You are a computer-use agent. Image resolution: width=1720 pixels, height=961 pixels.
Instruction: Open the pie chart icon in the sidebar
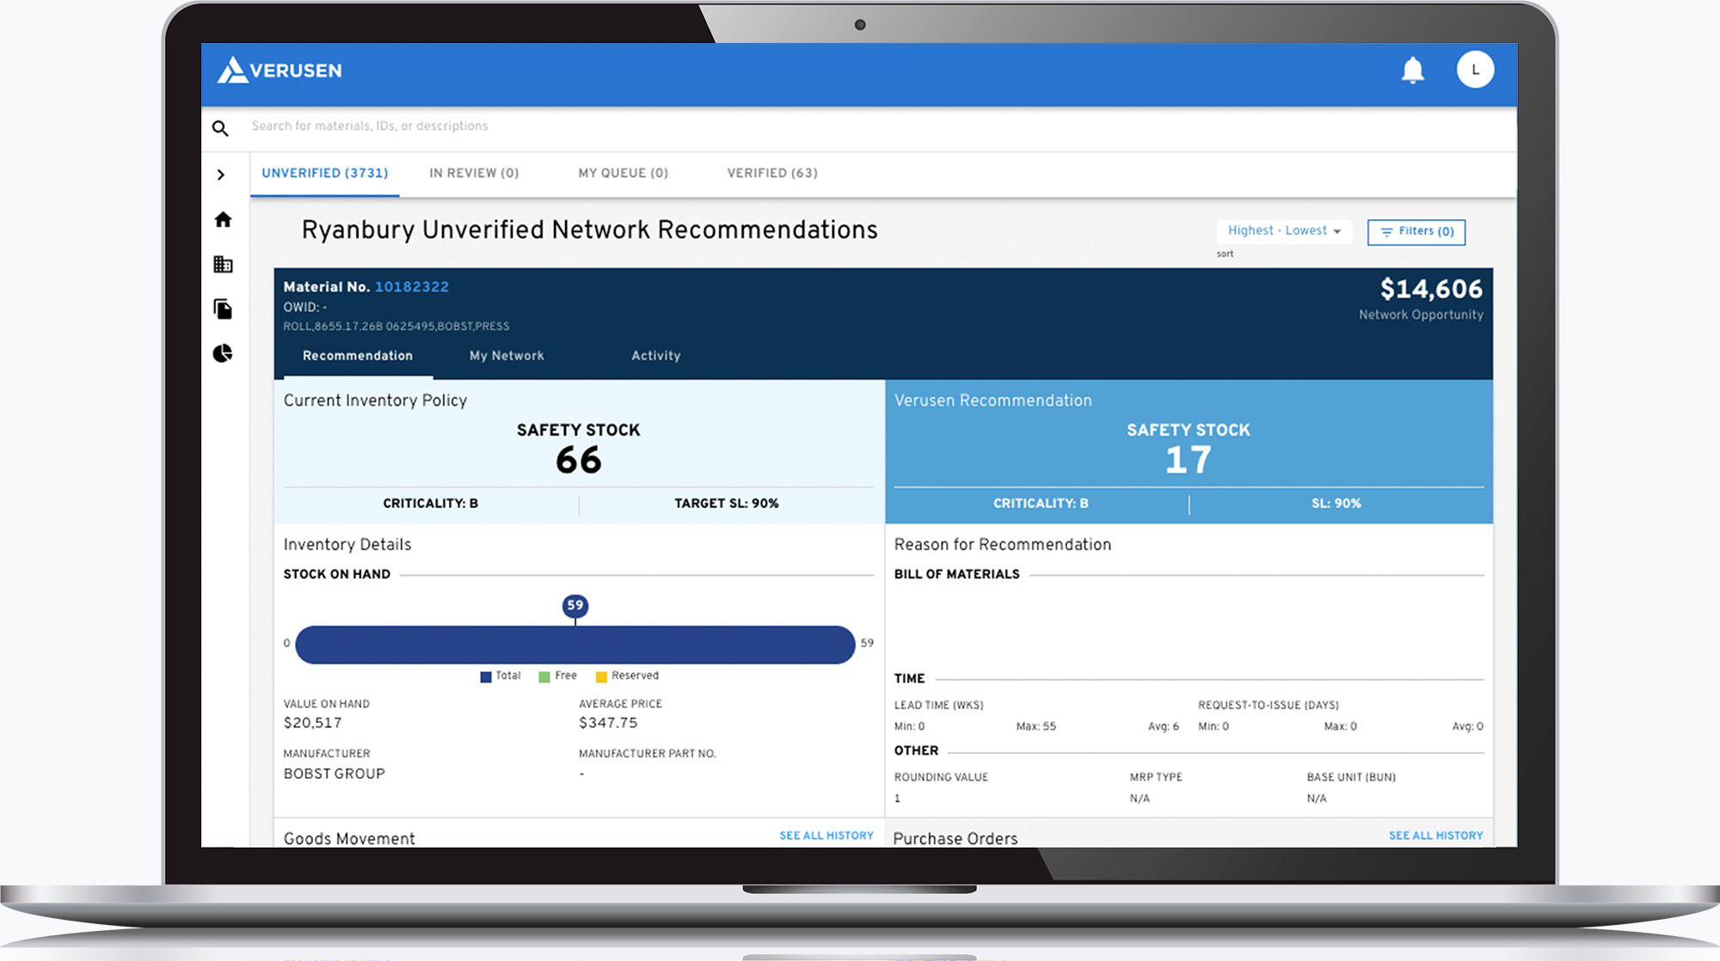point(223,353)
